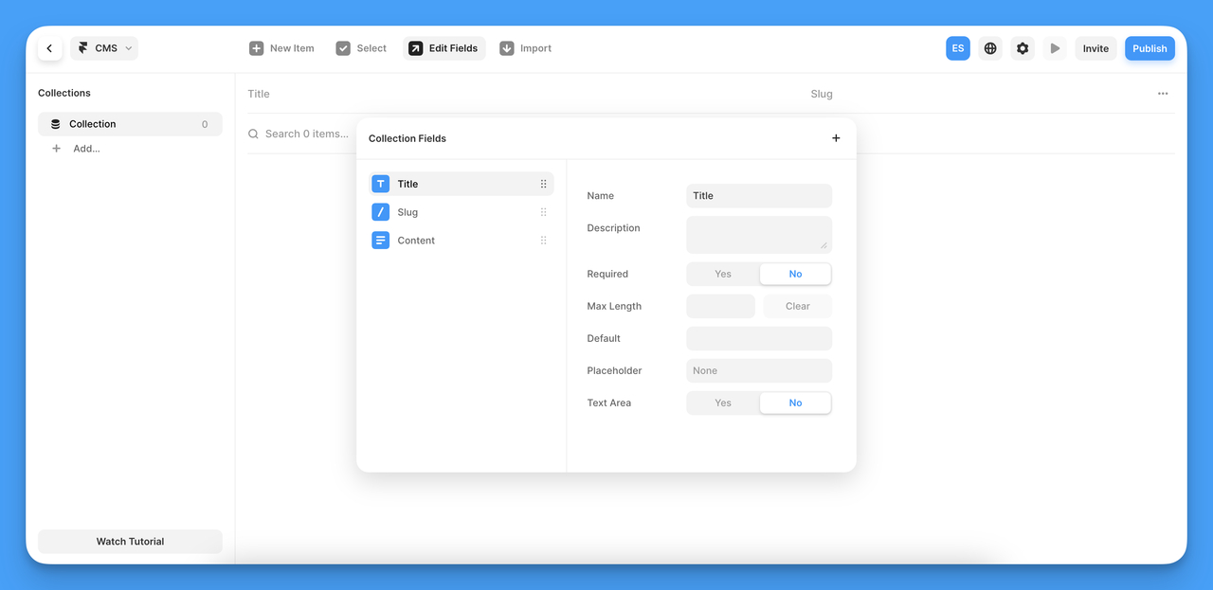Click the database icon beside Collection
This screenshot has width=1213, height=590.
coord(56,124)
